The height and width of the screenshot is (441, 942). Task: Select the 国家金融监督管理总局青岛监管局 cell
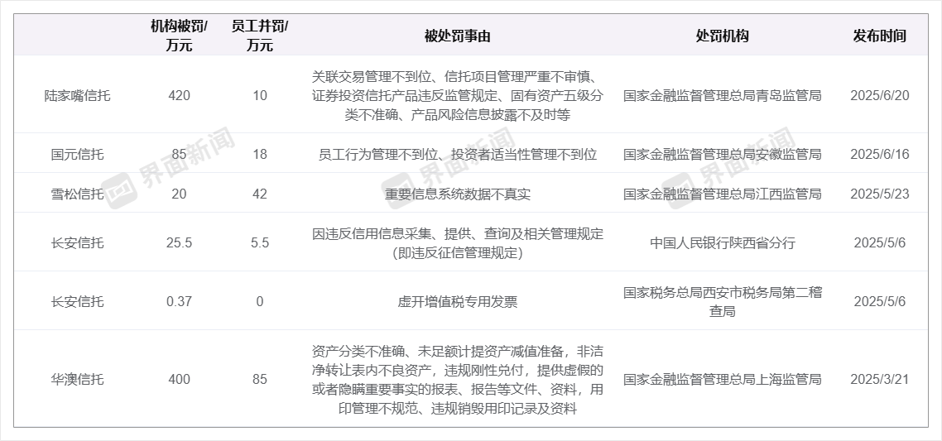722,95
